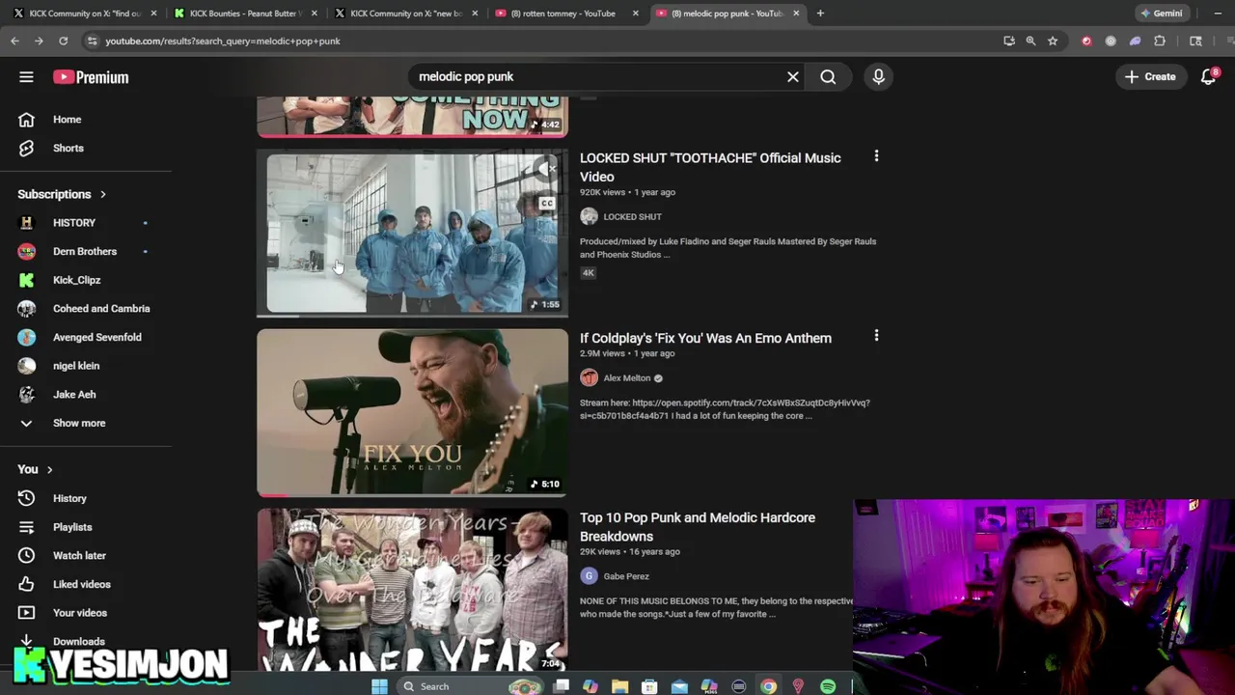
Task: Open If Coldplay's Fix You video title
Action: [x=705, y=338]
